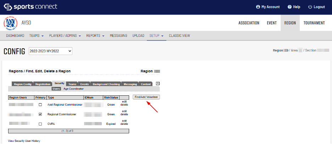The image size is (332, 144).
Task: Click the Logout power icon
Action: coord(310,7)
